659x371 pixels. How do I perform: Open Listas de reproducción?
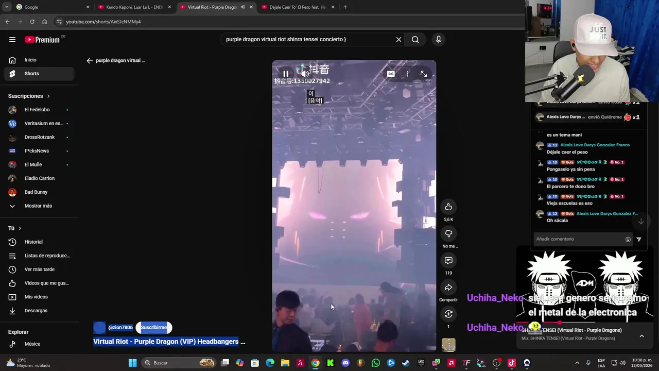[x=39, y=256]
